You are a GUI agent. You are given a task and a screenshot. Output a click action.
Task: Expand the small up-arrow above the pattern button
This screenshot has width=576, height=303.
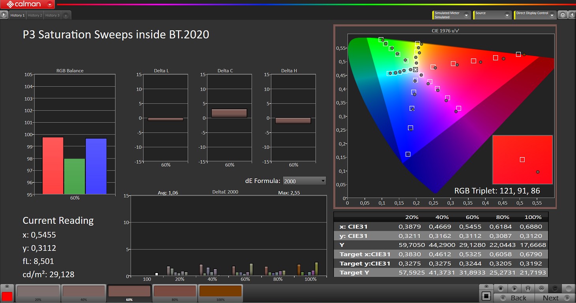(x=486, y=287)
